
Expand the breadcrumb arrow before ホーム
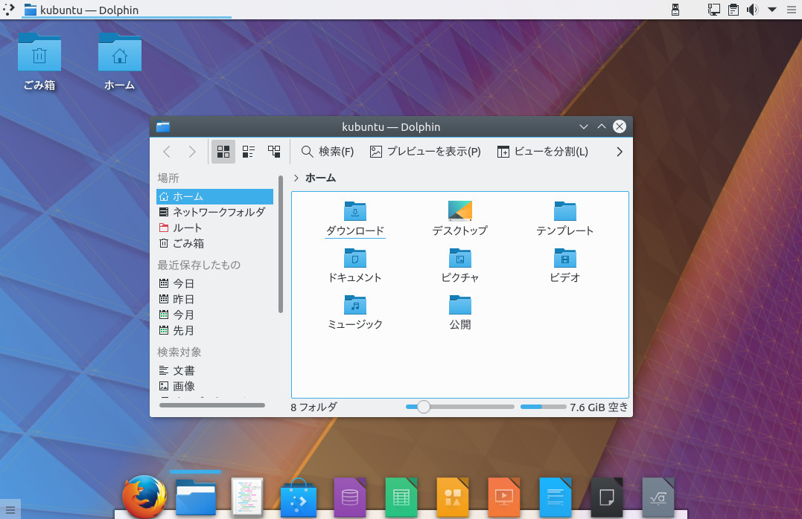(x=296, y=178)
